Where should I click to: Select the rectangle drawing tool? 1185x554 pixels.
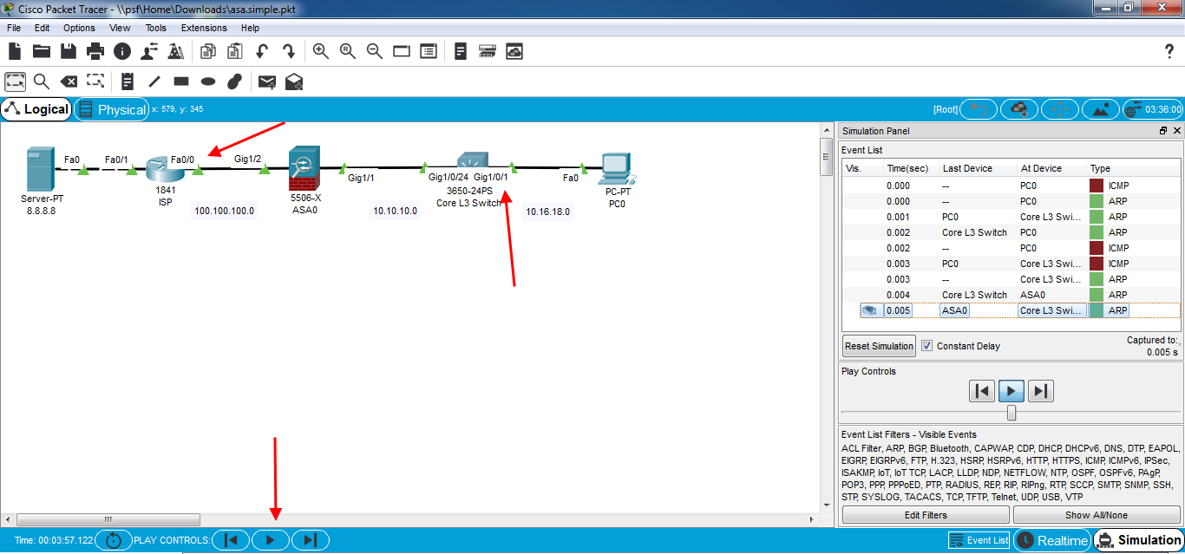coord(180,81)
